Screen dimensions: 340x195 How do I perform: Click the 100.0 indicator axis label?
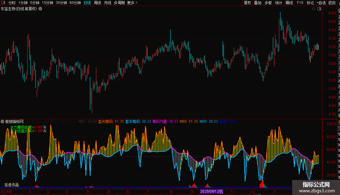point(331,124)
